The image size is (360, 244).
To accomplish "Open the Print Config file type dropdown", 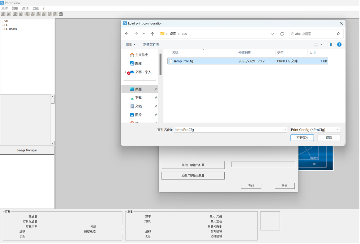I will [315, 130].
